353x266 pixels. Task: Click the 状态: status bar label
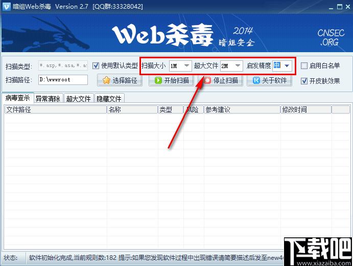pyautogui.click(x=11, y=257)
